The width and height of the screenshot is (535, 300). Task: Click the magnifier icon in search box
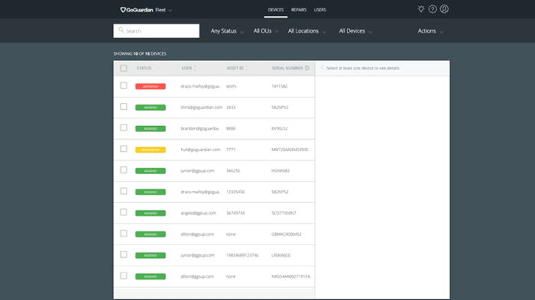tap(121, 31)
